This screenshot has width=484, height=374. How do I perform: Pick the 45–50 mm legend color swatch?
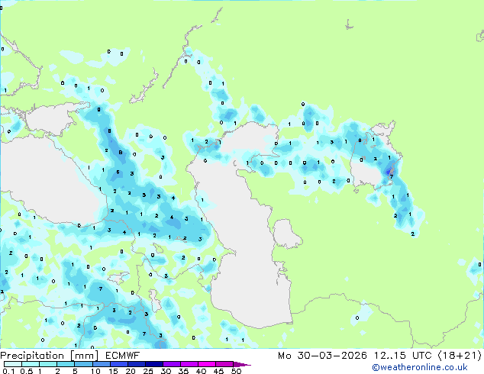point(224,364)
